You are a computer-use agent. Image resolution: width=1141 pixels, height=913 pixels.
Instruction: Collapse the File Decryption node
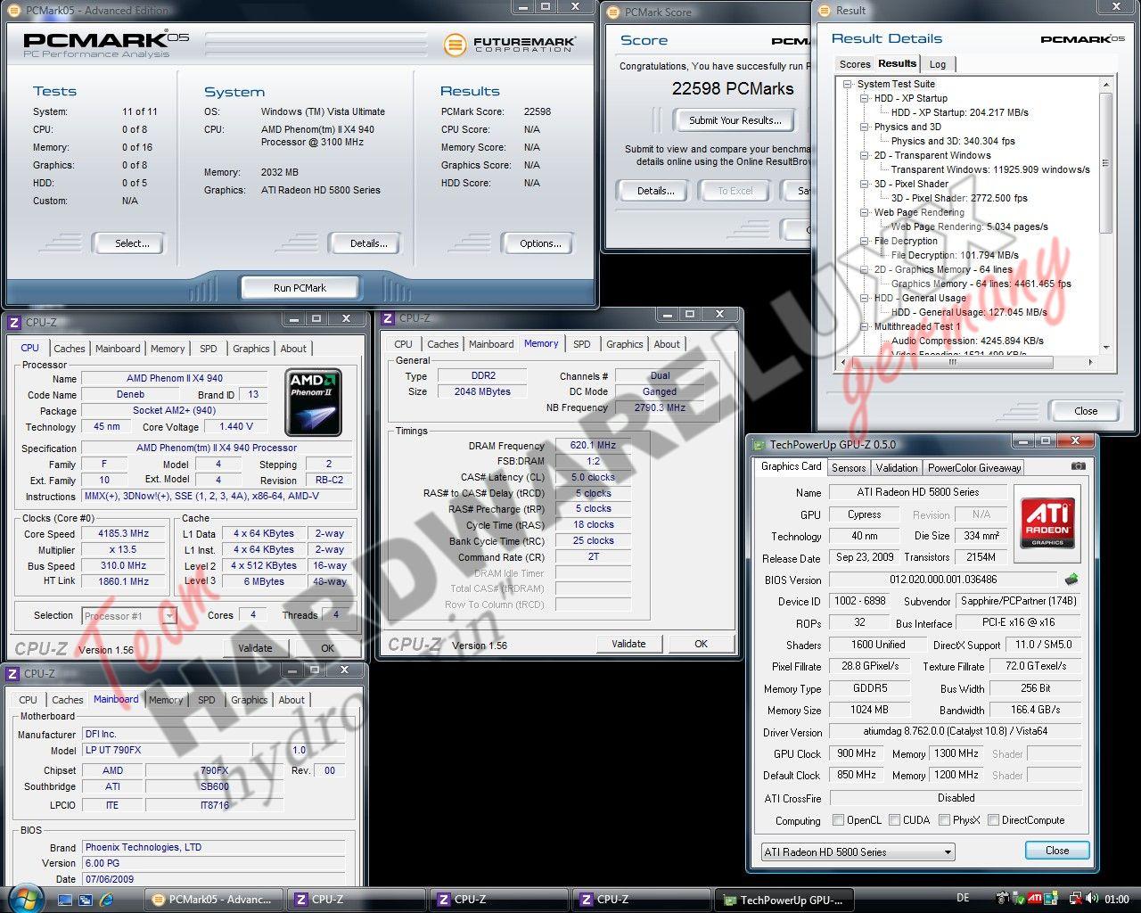coord(865,241)
